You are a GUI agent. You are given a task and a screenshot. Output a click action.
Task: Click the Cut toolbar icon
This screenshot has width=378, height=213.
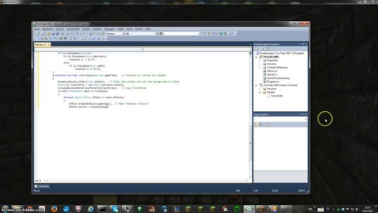pyautogui.click(x=63, y=34)
